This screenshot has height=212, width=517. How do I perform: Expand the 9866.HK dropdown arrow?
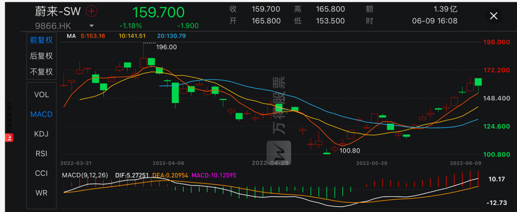point(91,26)
